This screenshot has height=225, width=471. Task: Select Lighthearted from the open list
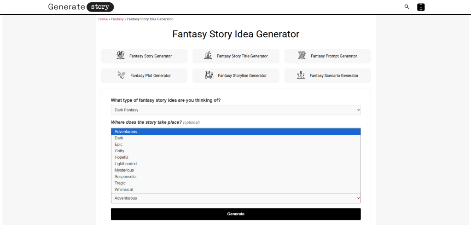(126, 164)
